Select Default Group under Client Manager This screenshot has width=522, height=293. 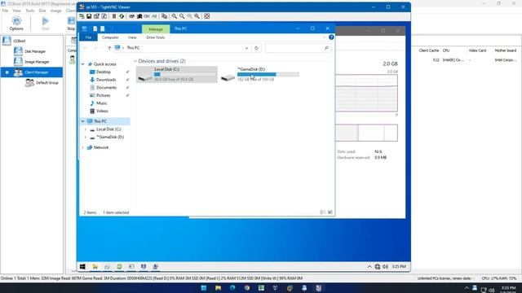point(47,83)
